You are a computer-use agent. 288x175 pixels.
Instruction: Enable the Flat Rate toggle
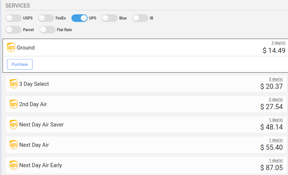coord(47,29)
